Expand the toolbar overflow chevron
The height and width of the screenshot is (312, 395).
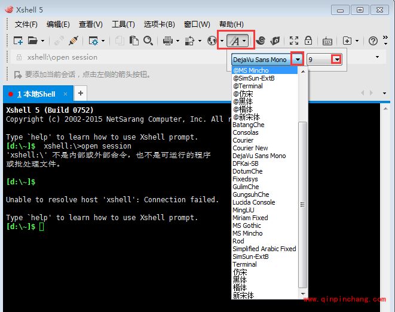pyautogui.click(x=385, y=40)
